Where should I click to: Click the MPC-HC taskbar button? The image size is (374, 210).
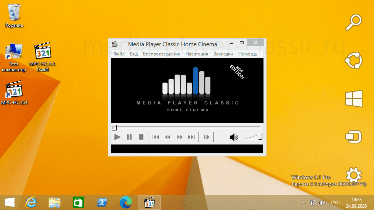pyautogui.click(x=150, y=202)
